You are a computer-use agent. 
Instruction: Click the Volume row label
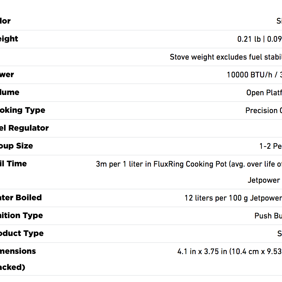tap(9, 92)
